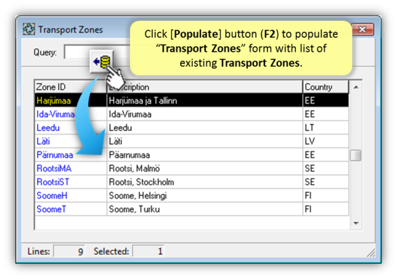The image size is (397, 279).
Task: Click the vertical scrollbar thumb
Action: point(356,155)
